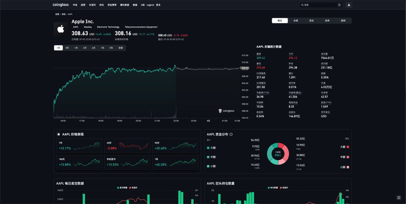Image resolution: width=406 pixels, height=204 pixels.
Task: Open the 持仓 menu
Action: [x=102, y=5]
